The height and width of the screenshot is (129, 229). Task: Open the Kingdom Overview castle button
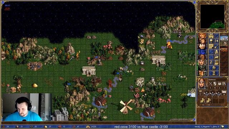(x=211, y=35)
